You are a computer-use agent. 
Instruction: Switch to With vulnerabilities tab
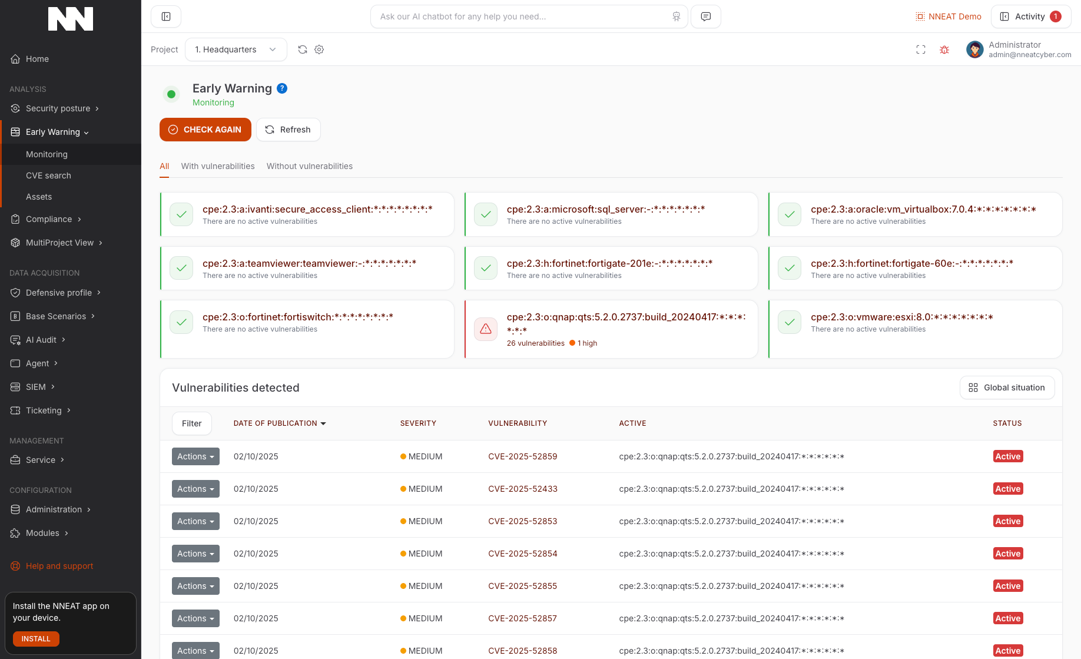(x=218, y=166)
